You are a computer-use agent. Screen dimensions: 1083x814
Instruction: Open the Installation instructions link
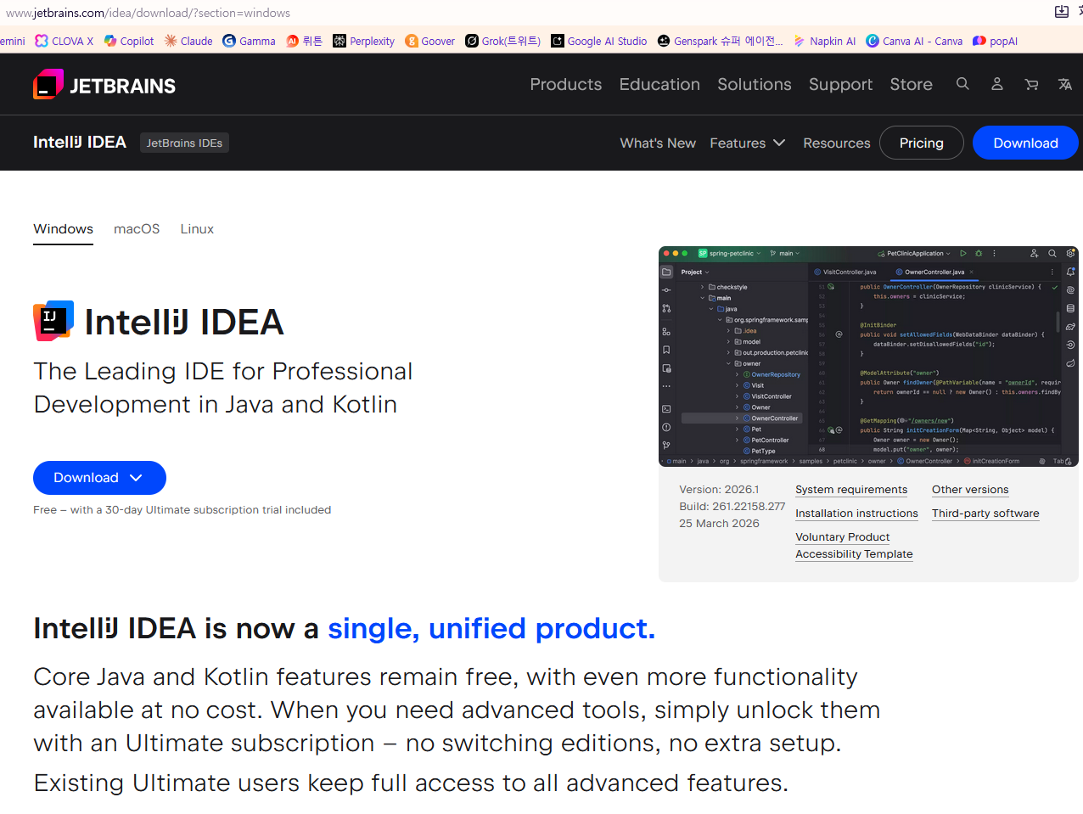click(x=856, y=514)
